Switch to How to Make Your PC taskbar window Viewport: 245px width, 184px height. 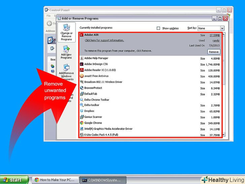[x=55, y=180]
